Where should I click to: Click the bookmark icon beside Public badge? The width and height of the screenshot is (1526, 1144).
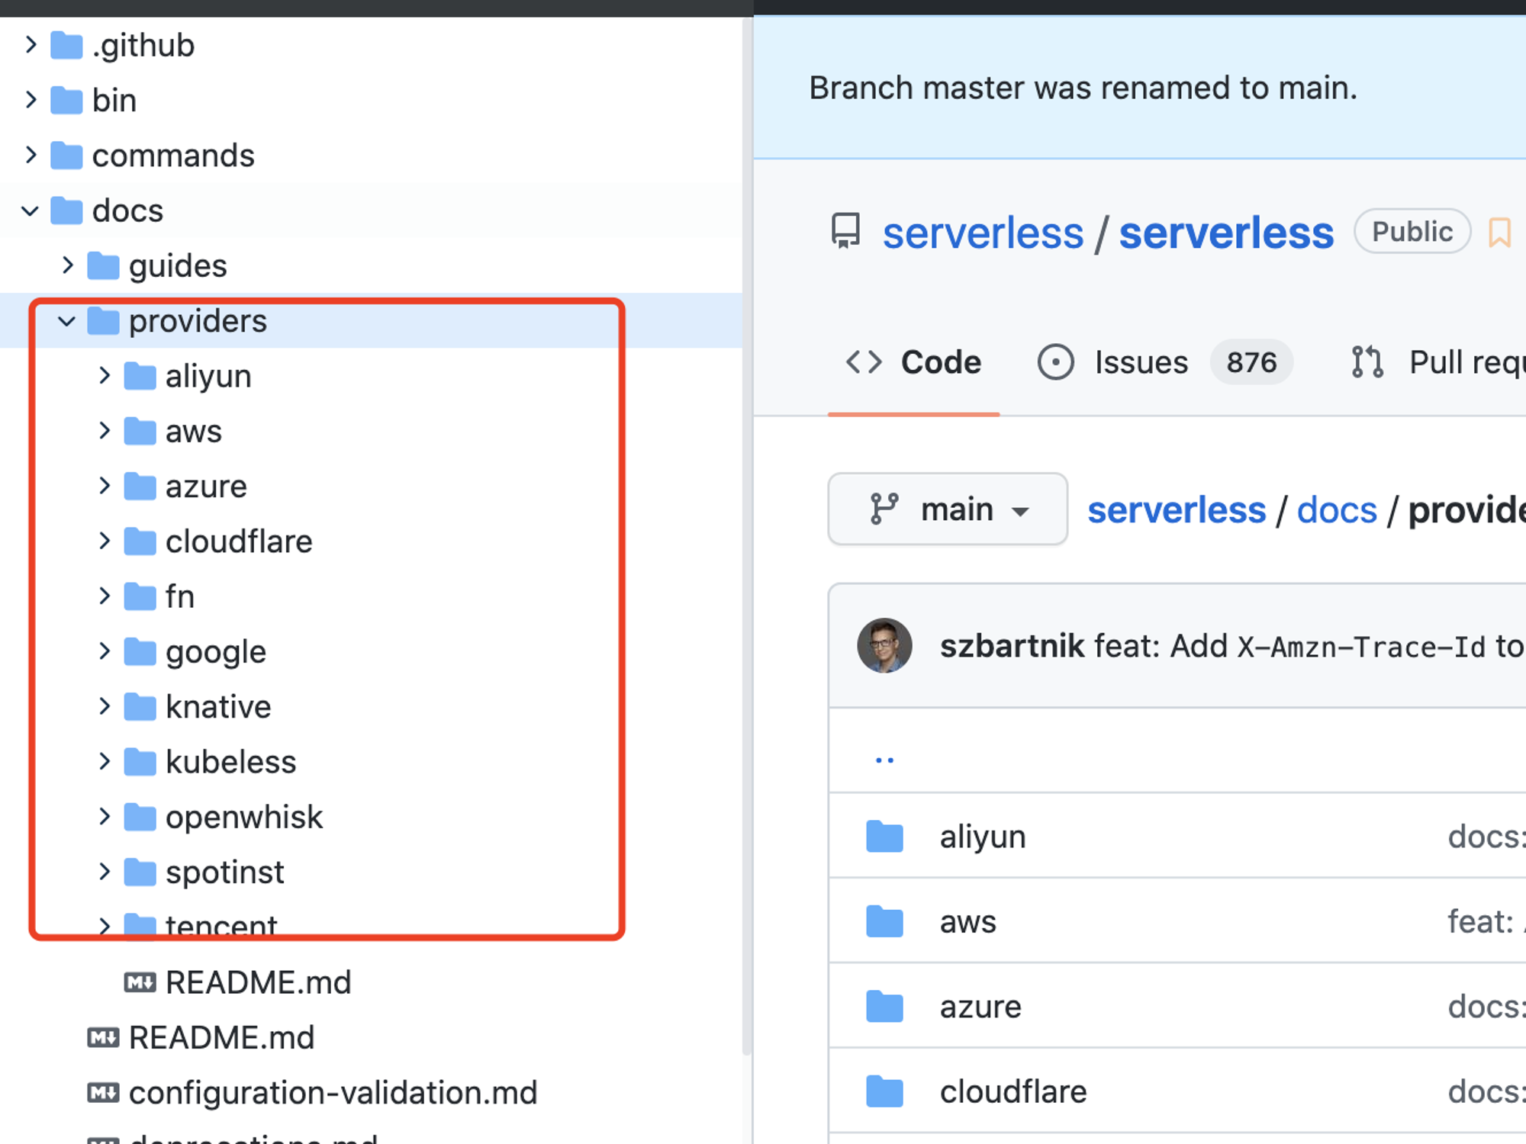tap(1499, 233)
